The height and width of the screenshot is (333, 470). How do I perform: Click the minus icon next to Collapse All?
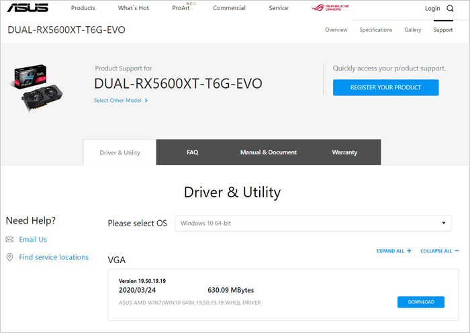pos(457,251)
